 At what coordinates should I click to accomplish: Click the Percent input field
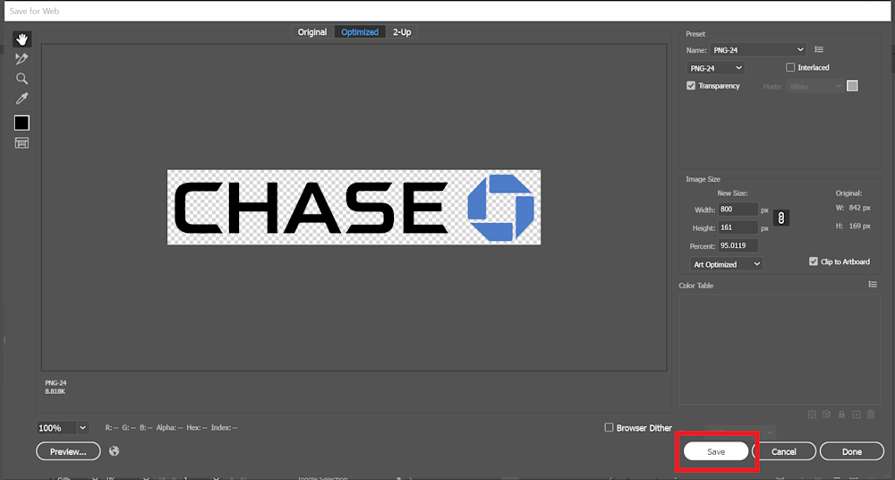(x=737, y=245)
